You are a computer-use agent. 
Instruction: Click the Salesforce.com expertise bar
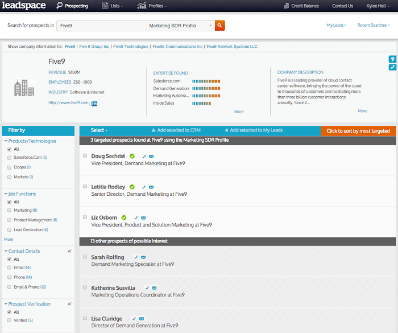pyautogui.click(x=206, y=81)
